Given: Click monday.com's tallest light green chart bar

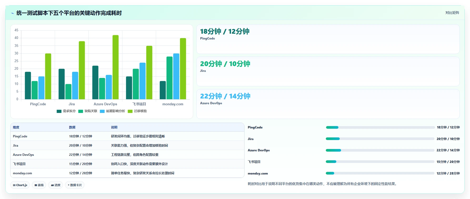Looking at the screenshot, I should click(x=183, y=69).
